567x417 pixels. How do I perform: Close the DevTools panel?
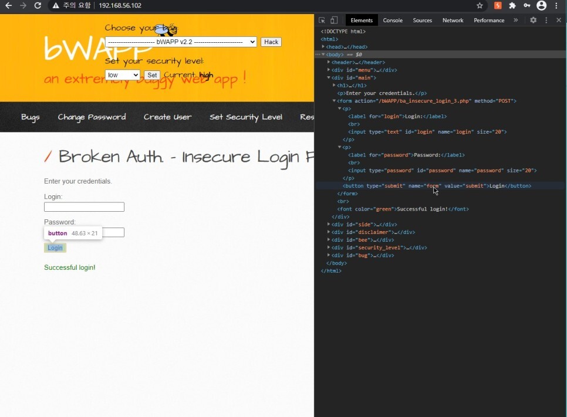(x=559, y=21)
